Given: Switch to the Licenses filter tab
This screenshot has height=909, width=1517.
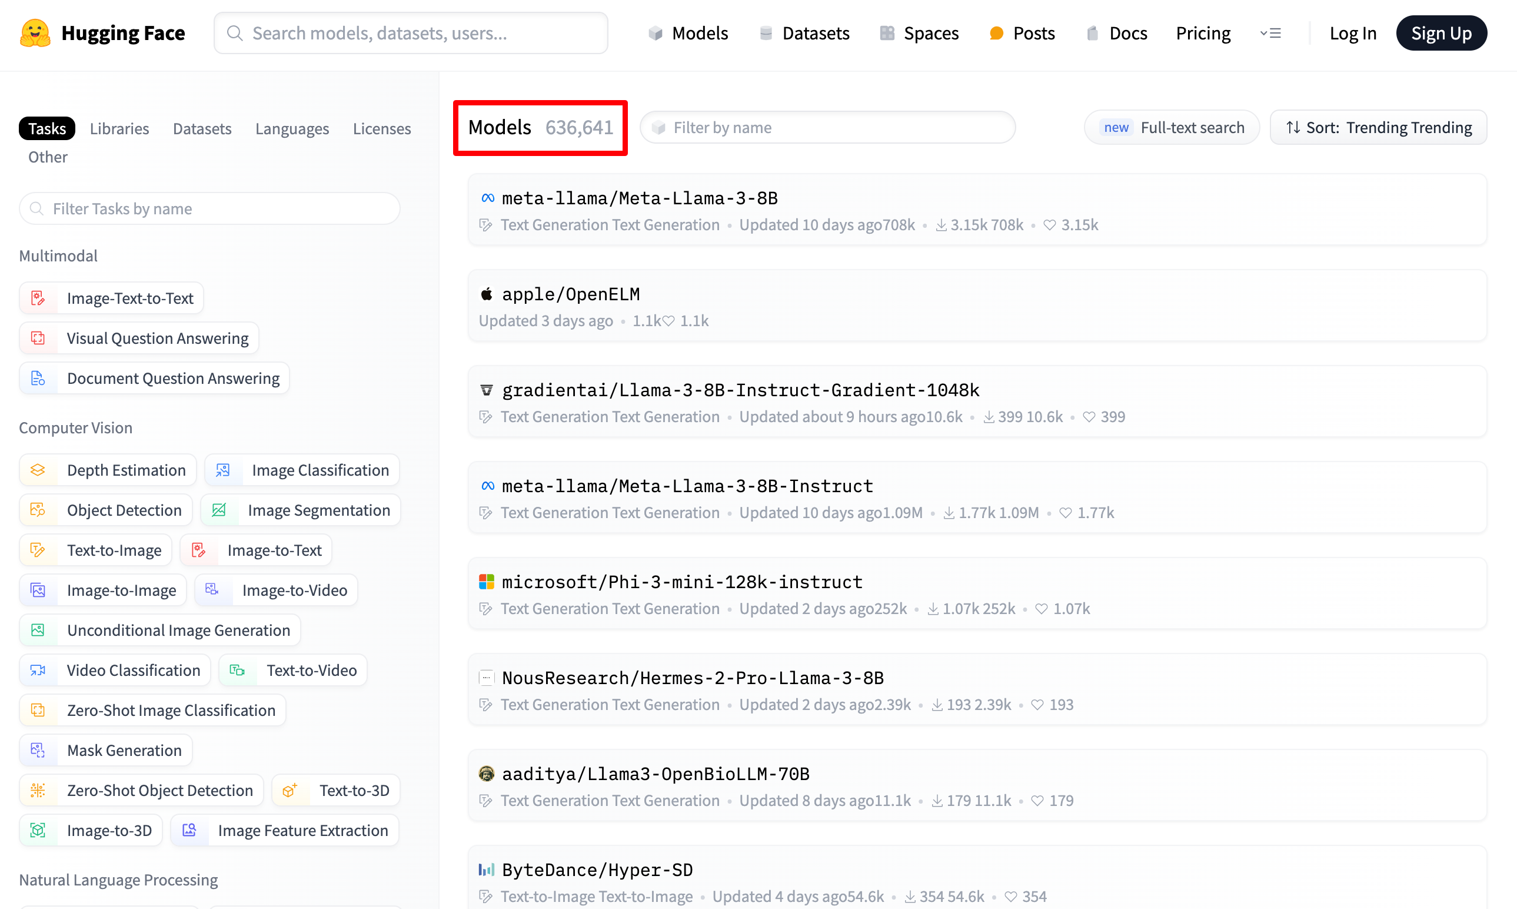Looking at the screenshot, I should click(x=381, y=128).
